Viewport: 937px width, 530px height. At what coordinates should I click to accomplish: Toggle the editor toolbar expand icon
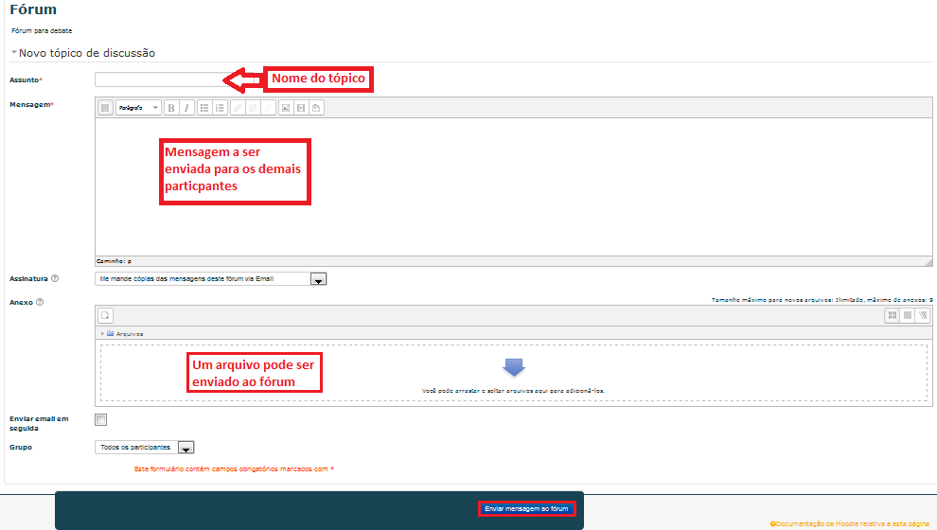pyautogui.click(x=105, y=108)
